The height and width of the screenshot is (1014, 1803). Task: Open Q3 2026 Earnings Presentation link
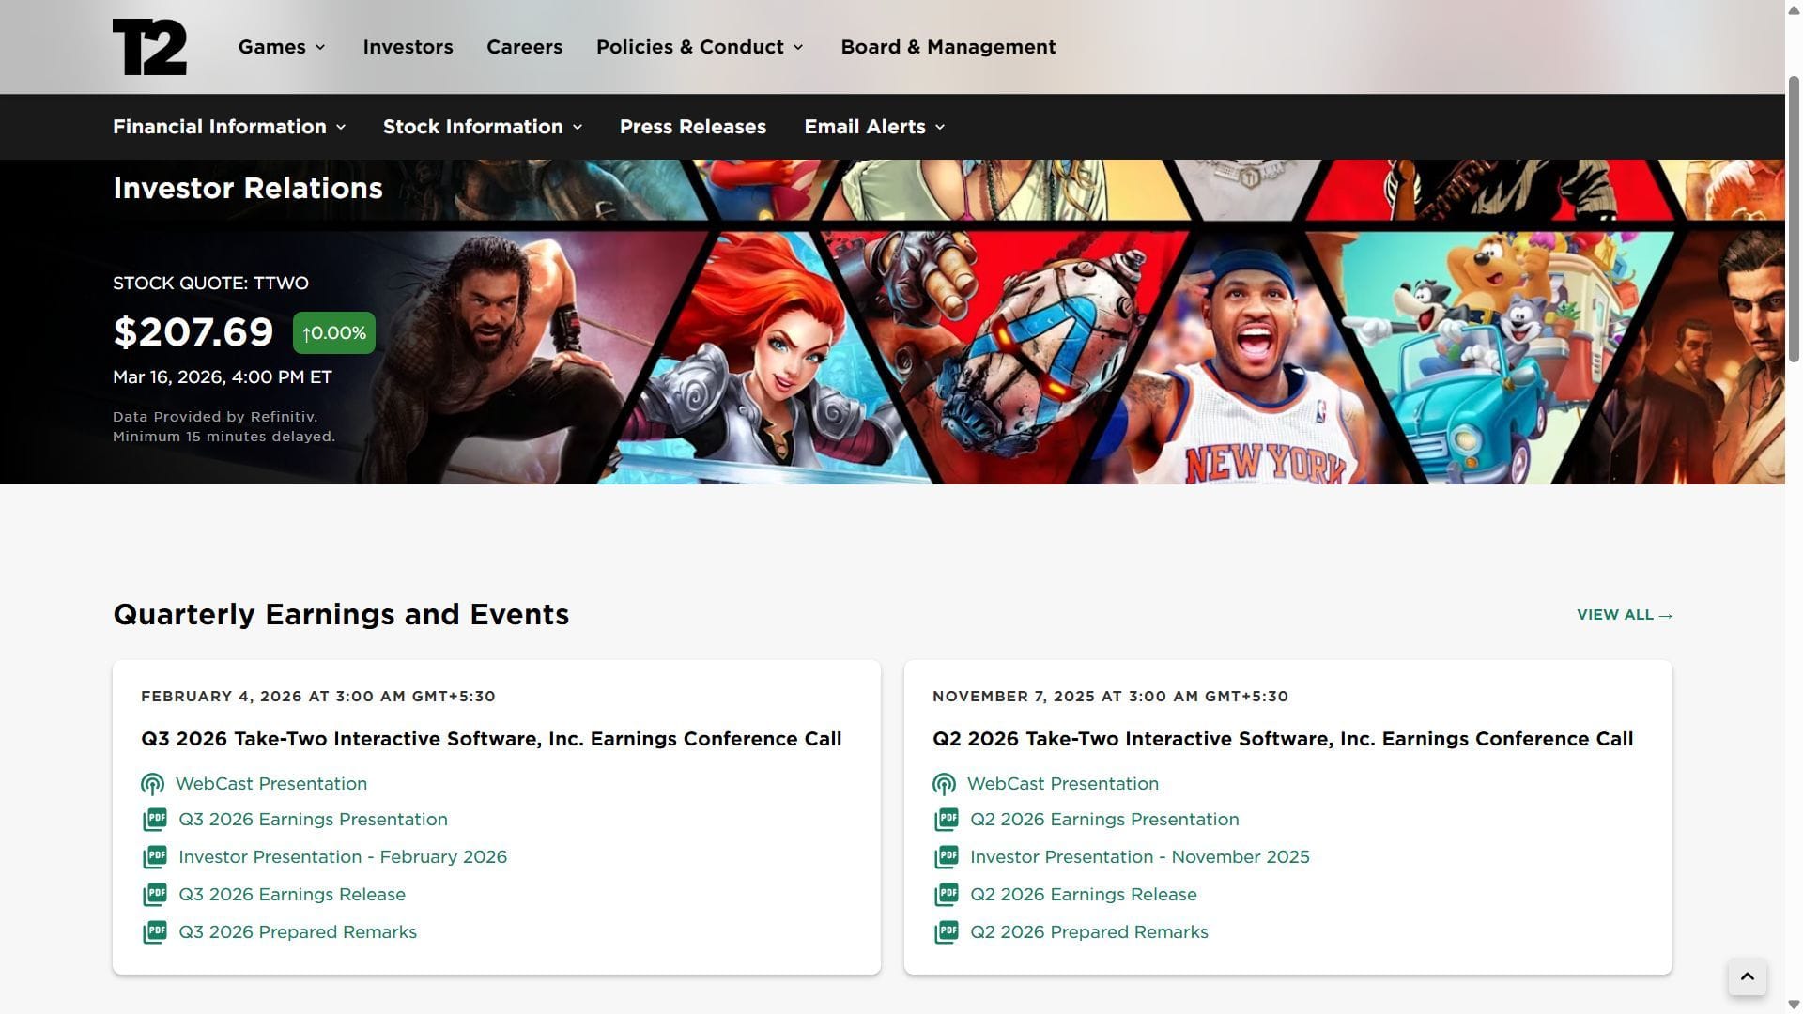(313, 820)
